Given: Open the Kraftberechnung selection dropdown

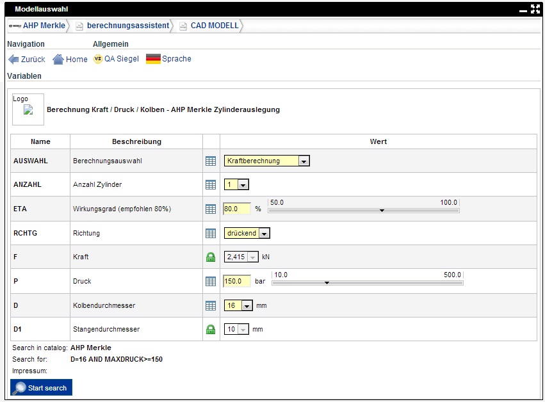Looking at the screenshot, I should 266,161.
